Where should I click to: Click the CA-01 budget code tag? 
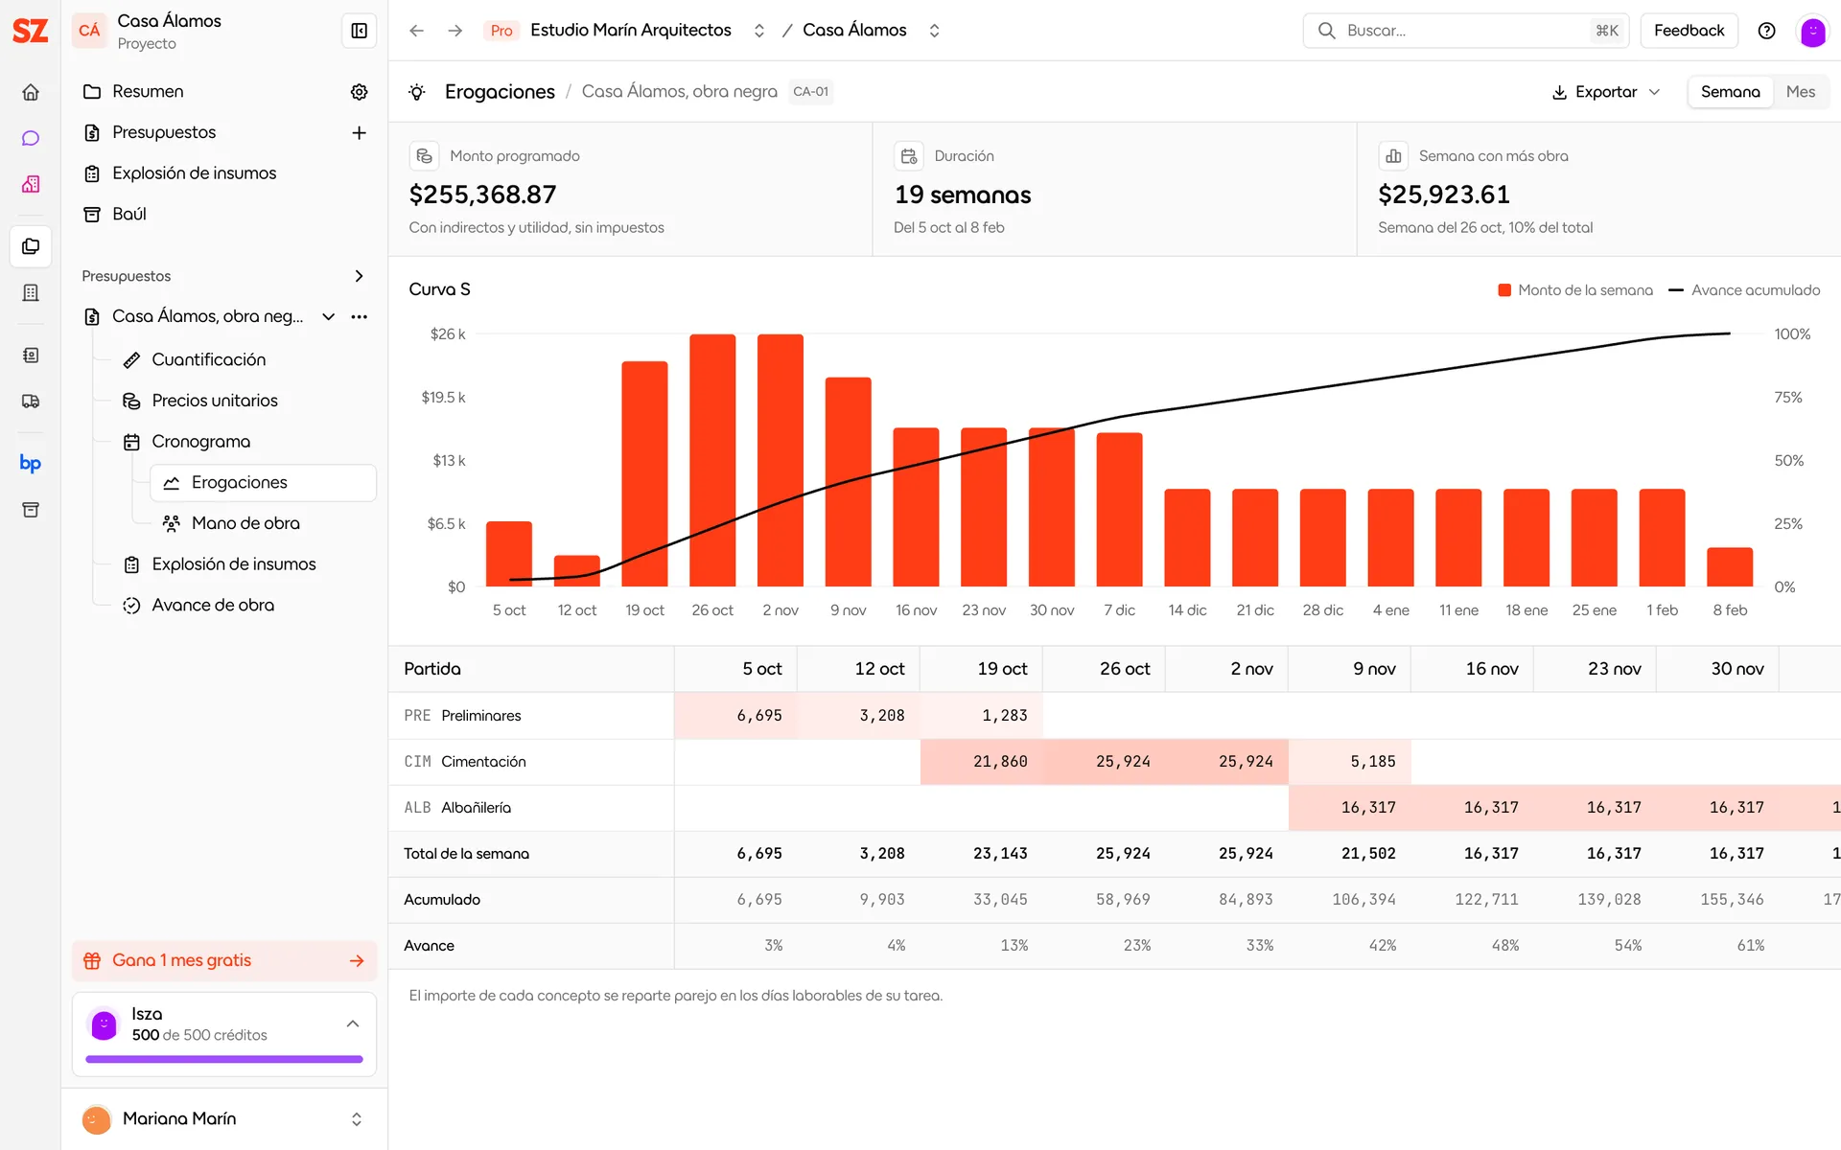[810, 92]
